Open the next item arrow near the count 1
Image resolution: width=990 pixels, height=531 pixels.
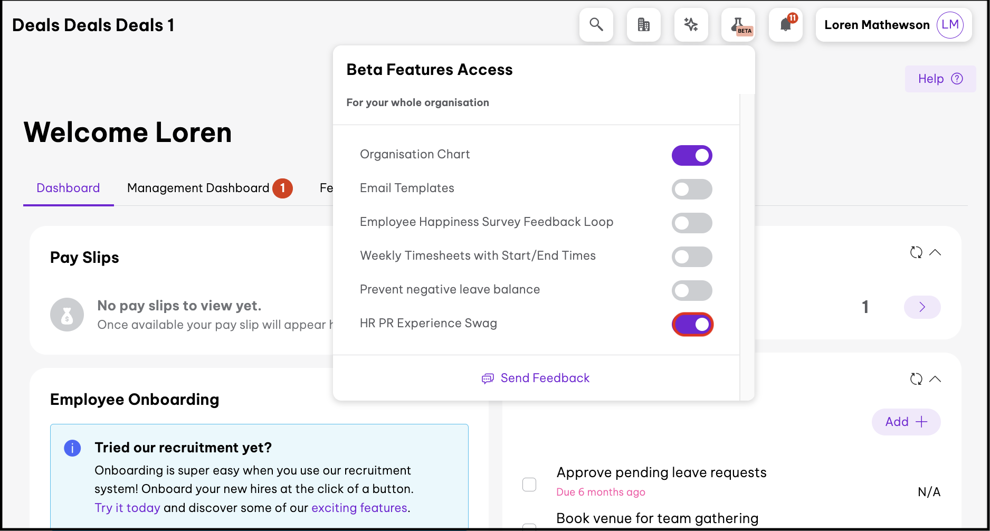pos(922,307)
